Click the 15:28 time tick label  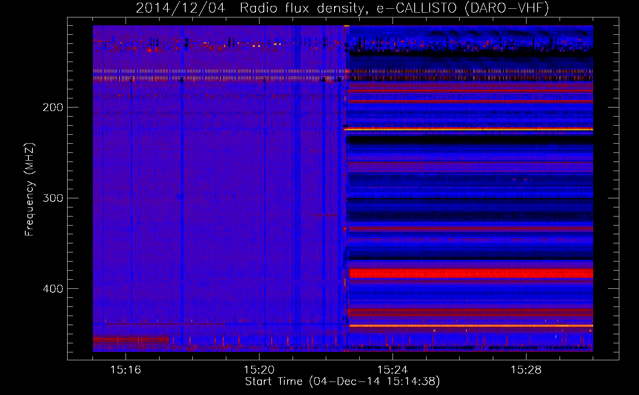pyautogui.click(x=526, y=370)
